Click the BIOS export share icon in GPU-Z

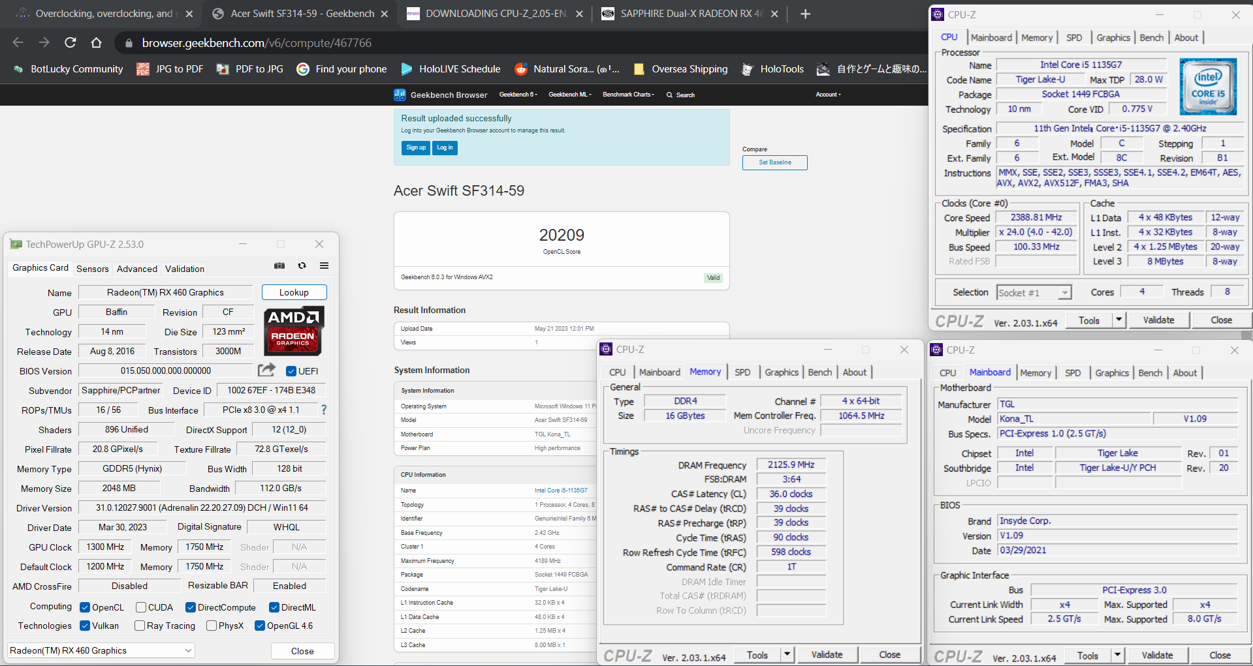point(266,370)
